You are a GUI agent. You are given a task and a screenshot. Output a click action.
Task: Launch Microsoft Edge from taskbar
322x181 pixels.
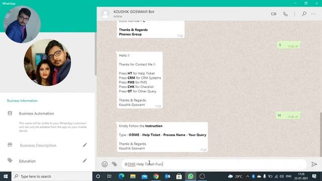point(121,176)
